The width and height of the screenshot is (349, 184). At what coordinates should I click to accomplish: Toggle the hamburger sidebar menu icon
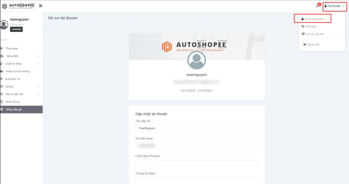click(x=41, y=6)
